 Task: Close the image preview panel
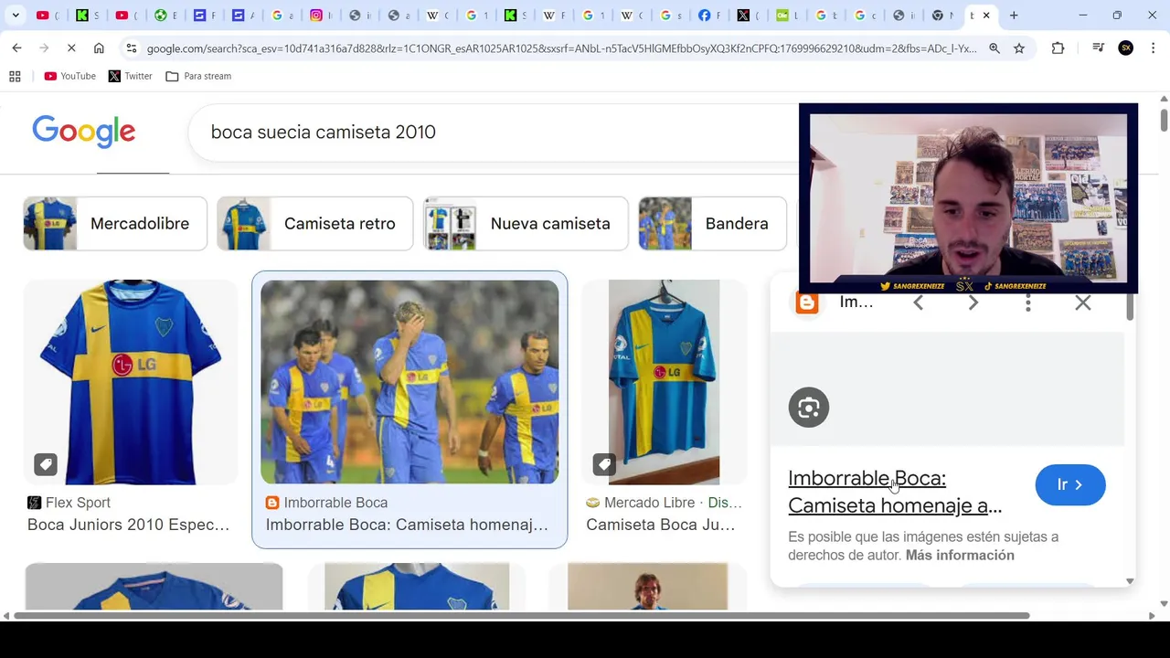[1083, 302]
